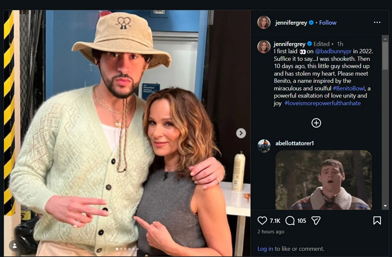This screenshot has height=257, width=392.
Task: Open the comments via the speech bubble icon
Action: 290,221
